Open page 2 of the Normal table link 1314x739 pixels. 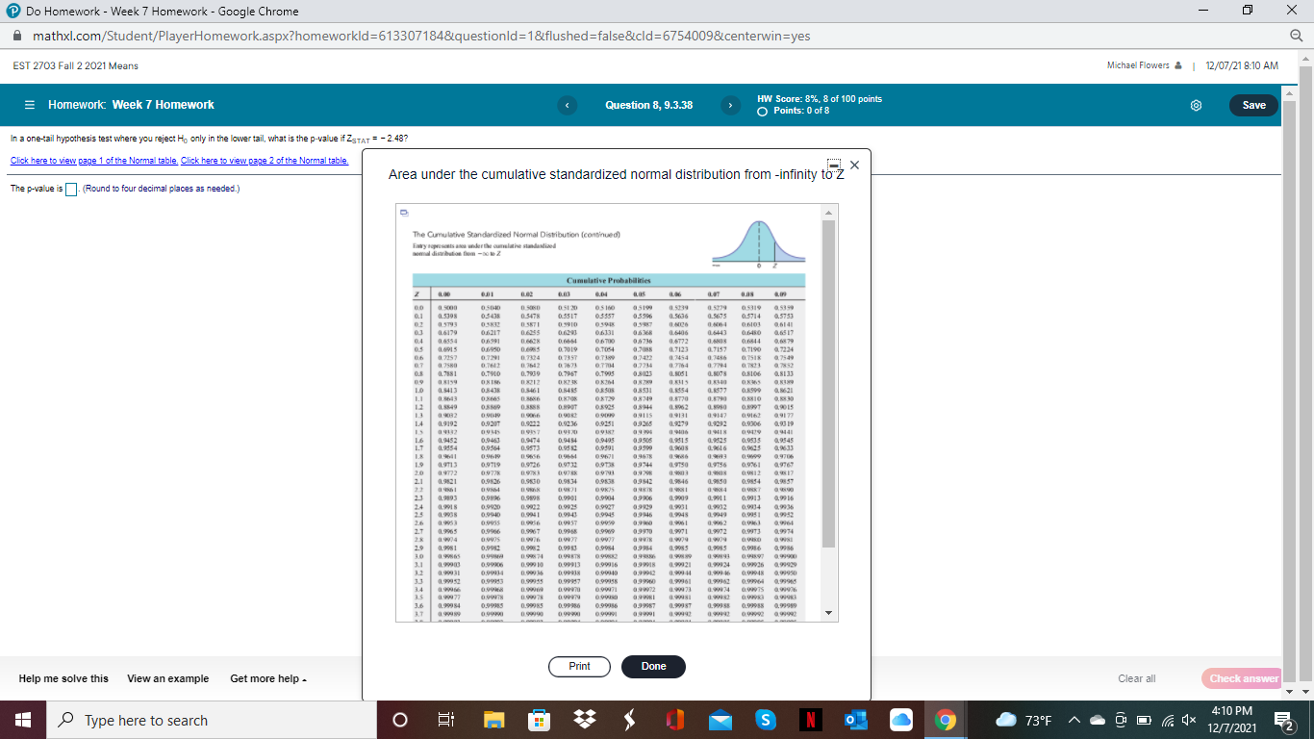coord(265,160)
